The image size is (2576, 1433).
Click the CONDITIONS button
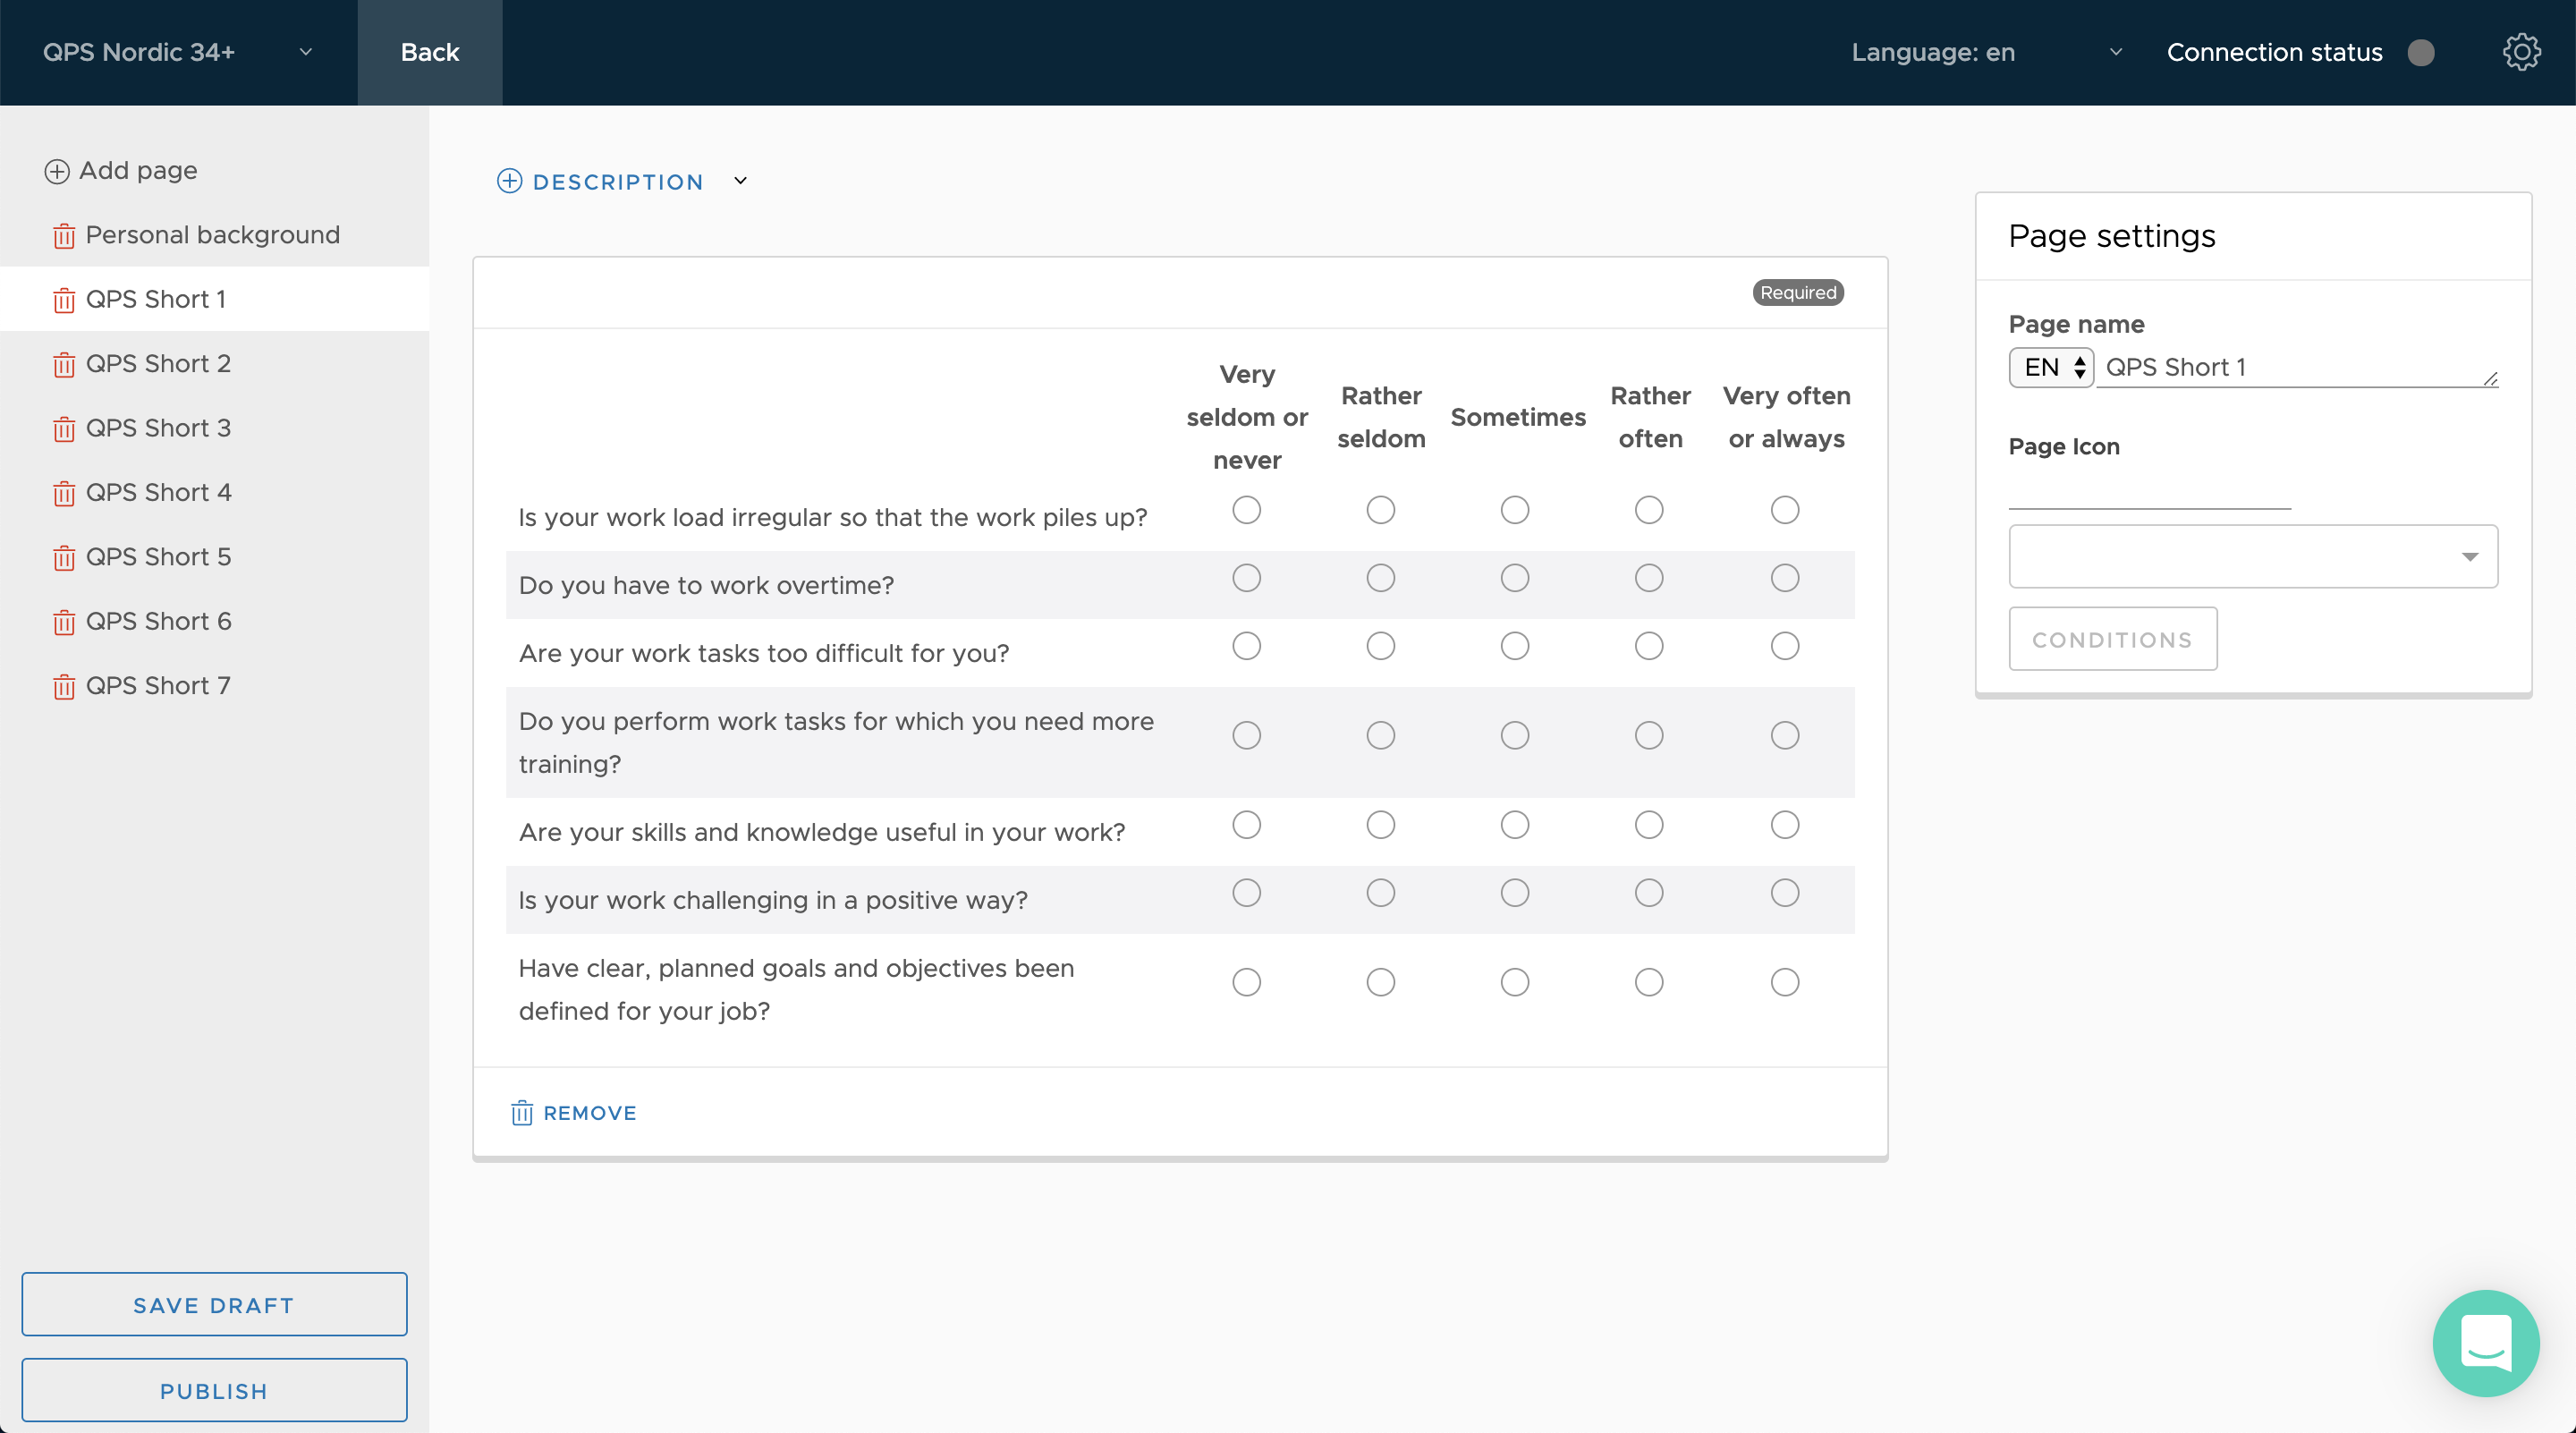tap(2112, 639)
